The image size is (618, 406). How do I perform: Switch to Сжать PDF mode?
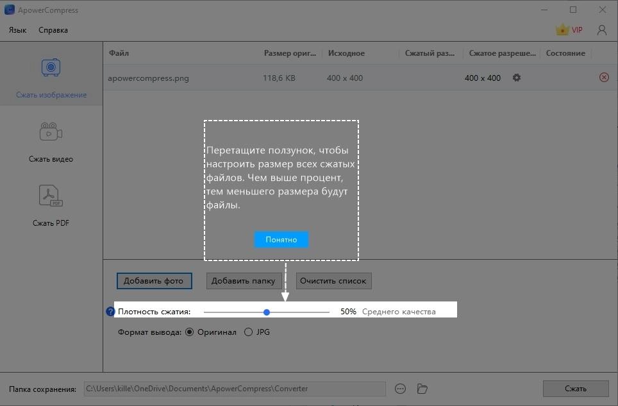[51, 206]
